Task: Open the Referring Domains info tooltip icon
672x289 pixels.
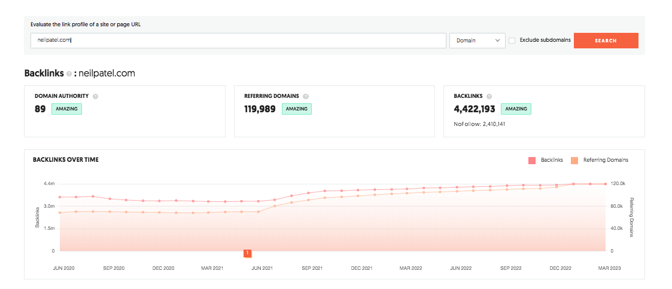Action: (x=306, y=96)
